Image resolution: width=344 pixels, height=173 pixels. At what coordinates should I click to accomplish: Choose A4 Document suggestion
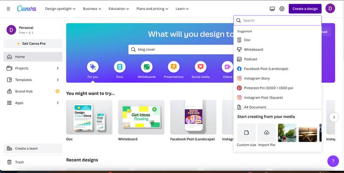[x=278, y=107]
